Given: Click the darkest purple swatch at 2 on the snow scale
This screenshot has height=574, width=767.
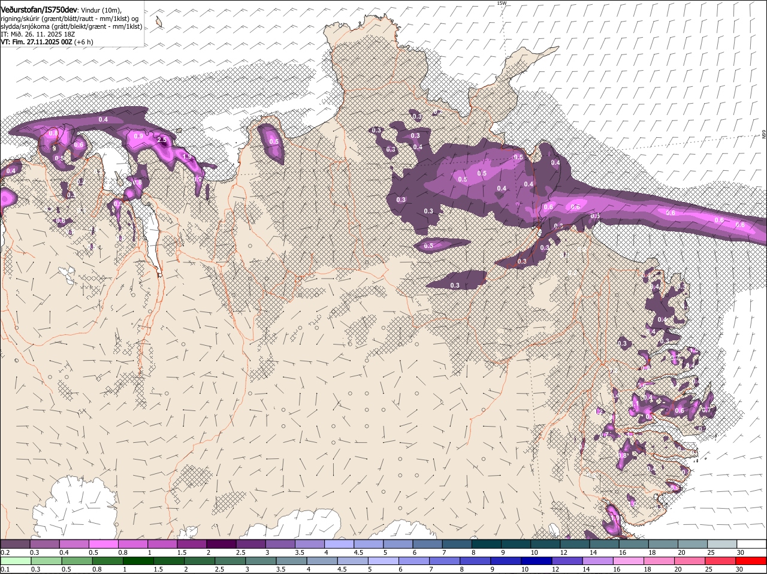Looking at the screenshot, I should click(x=221, y=544).
